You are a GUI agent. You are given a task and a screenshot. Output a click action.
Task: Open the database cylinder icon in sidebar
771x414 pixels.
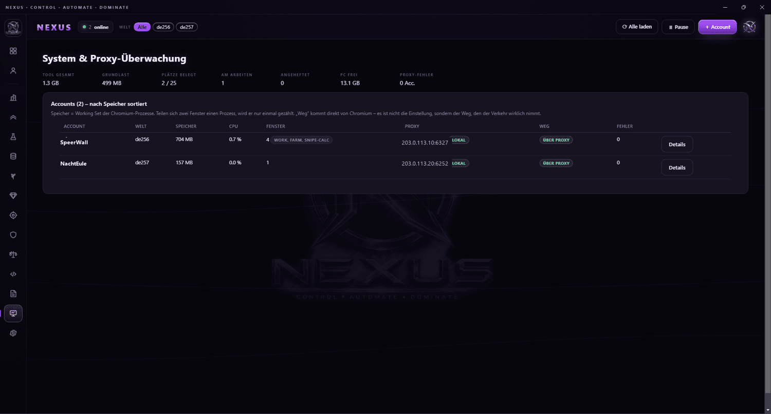(13, 156)
